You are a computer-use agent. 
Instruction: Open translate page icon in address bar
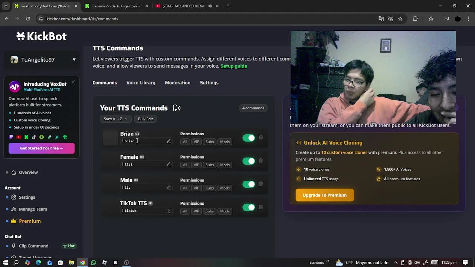(x=381, y=19)
